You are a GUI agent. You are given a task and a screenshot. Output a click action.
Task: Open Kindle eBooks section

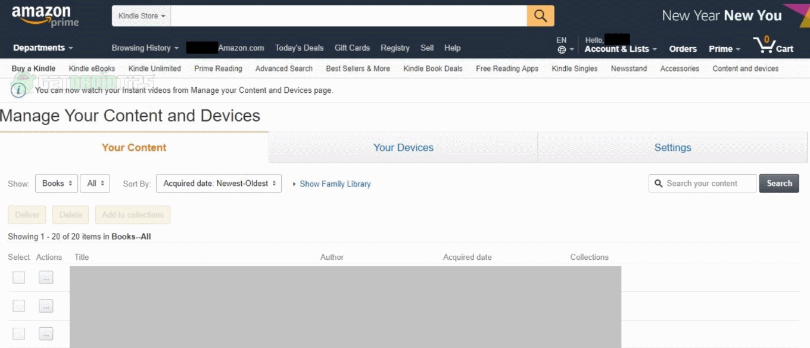[92, 69]
